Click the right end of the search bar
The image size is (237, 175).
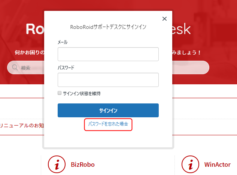(x=191, y=67)
